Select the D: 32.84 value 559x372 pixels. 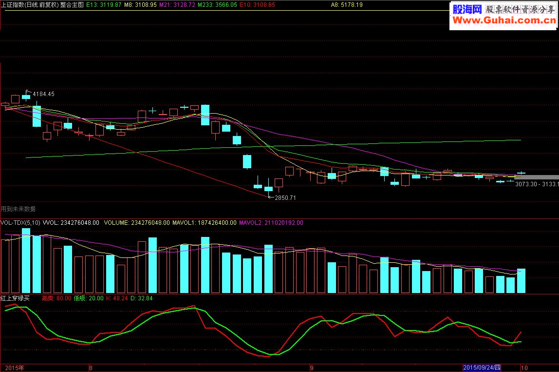(x=142, y=298)
